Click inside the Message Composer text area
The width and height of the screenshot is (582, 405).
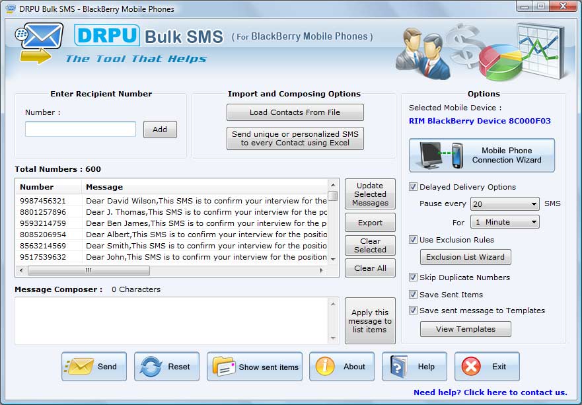tap(172, 320)
